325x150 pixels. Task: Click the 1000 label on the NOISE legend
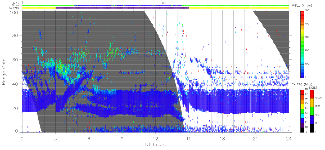tap(318, 106)
